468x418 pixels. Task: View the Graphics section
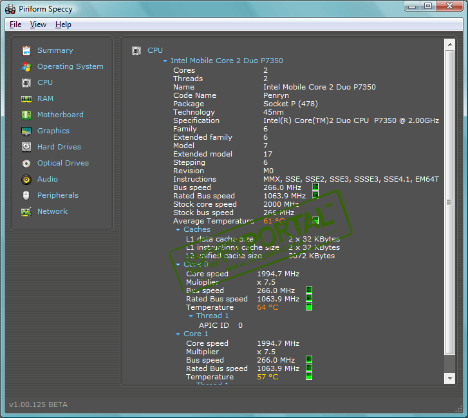[53, 131]
